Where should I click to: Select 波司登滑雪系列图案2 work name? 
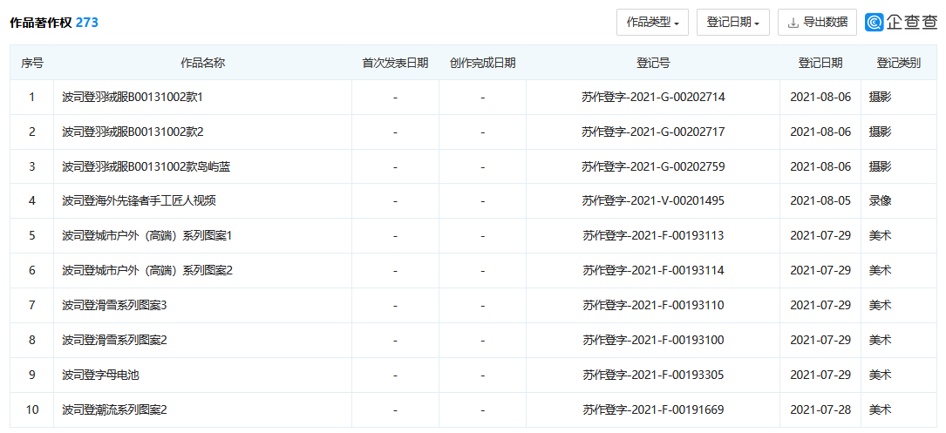(114, 340)
